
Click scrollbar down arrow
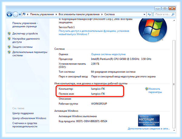click(x=174, y=130)
